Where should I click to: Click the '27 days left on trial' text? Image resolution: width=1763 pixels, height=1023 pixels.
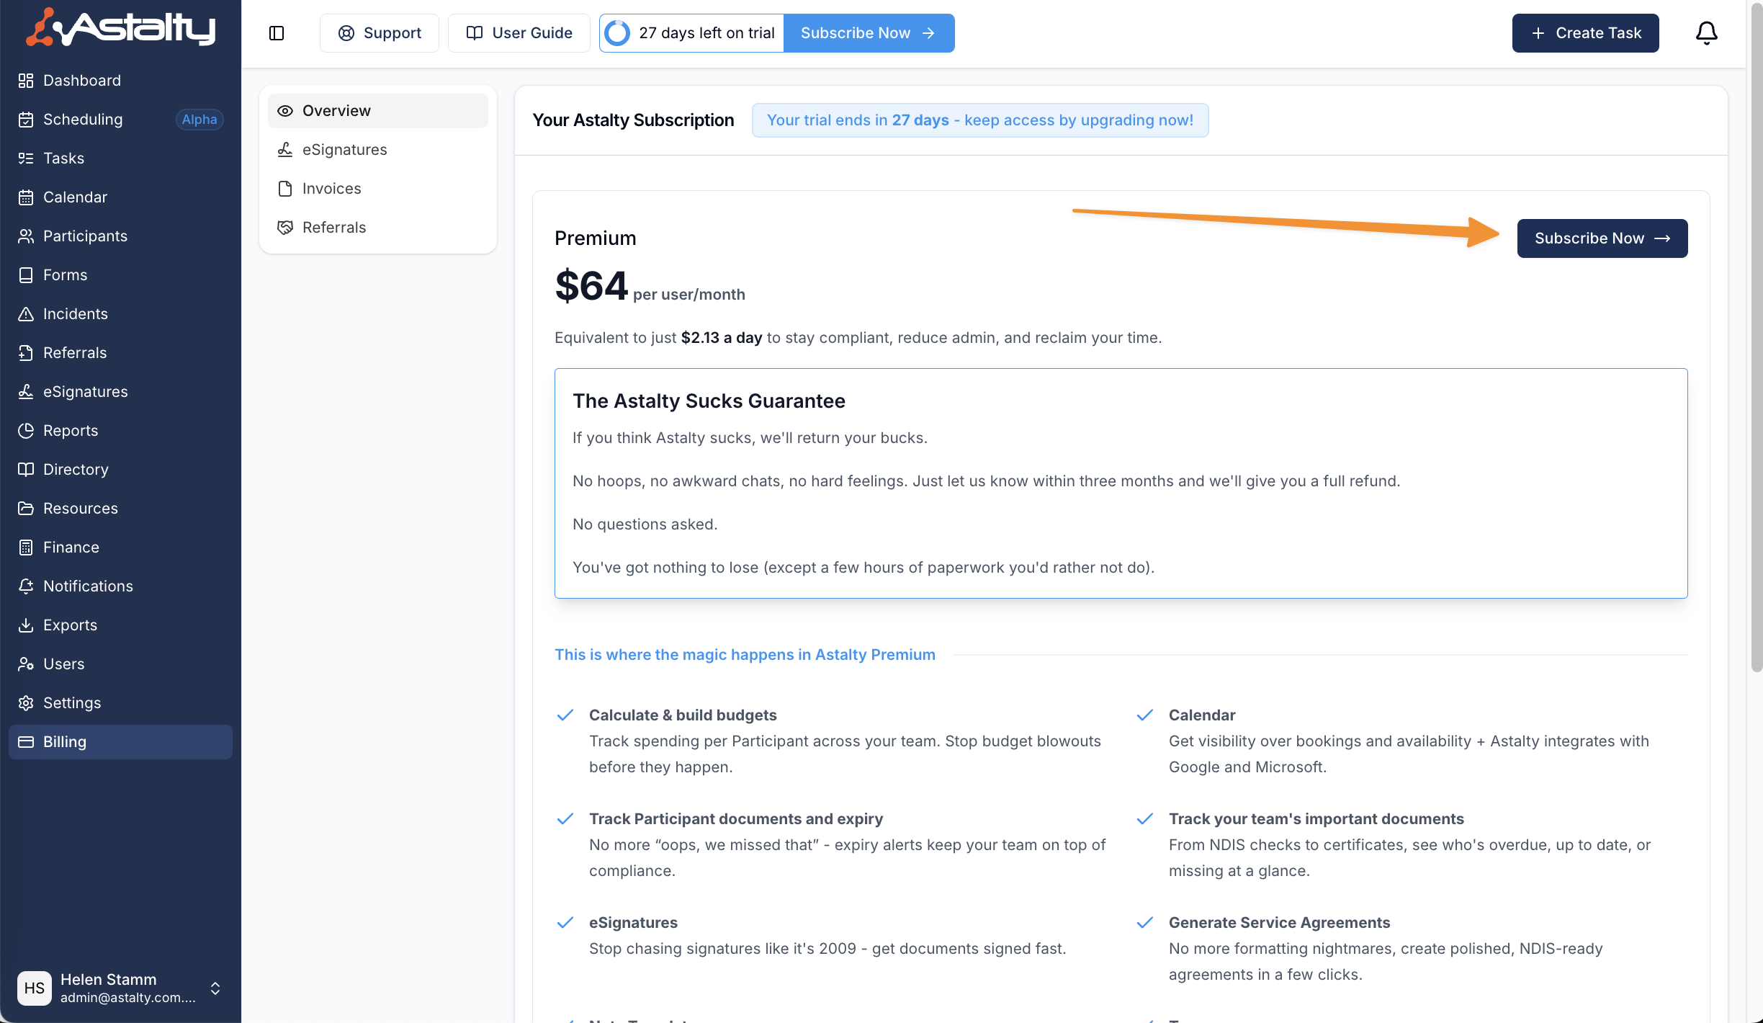coord(706,33)
